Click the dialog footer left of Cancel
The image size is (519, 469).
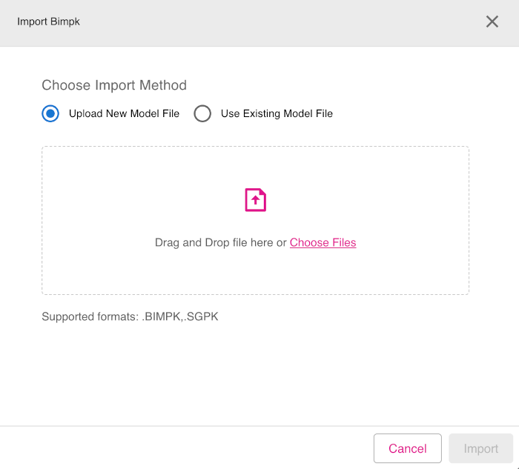click(185, 448)
